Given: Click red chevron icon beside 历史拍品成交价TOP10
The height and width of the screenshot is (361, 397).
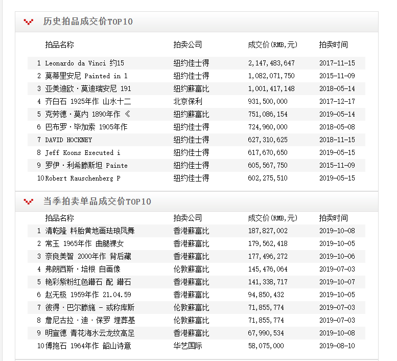Looking at the screenshot, I should pos(29,22).
